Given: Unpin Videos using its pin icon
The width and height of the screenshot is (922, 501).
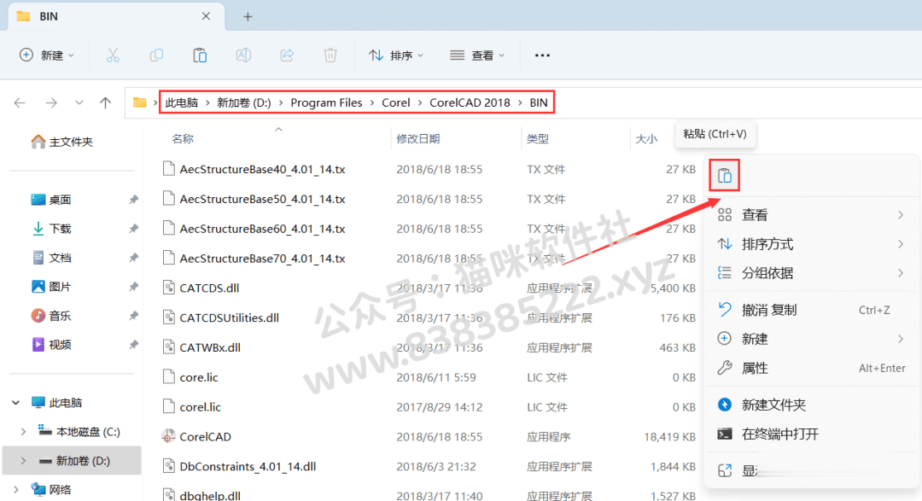Looking at the screenshot, I should pos(133,345).
